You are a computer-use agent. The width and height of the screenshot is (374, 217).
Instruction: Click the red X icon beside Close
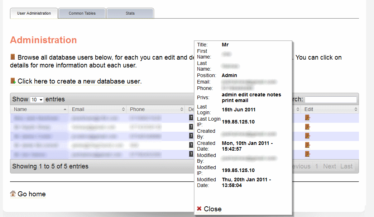199,209
